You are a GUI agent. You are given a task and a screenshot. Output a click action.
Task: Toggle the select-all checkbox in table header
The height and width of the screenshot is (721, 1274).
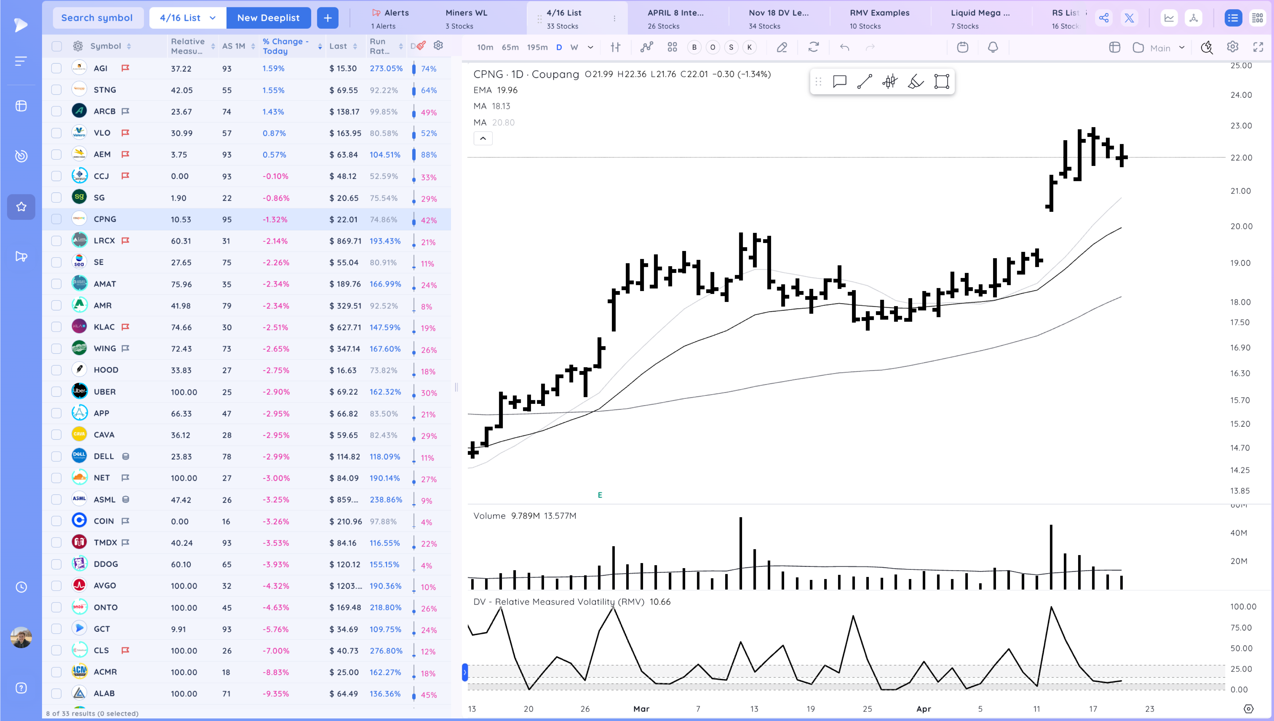click(x=56, y=46)
